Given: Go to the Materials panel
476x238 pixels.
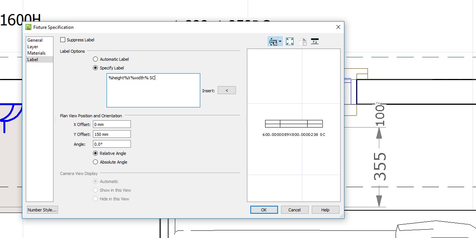Looking at the screenshot, I should coord(36,53).
